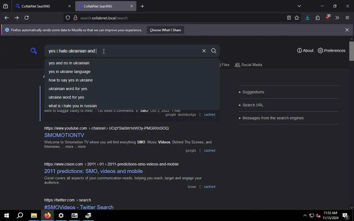The image size is (354, 221).
Task: Select suggestion 'ukrainian word for yes'
Action: [x=132, y=89]
